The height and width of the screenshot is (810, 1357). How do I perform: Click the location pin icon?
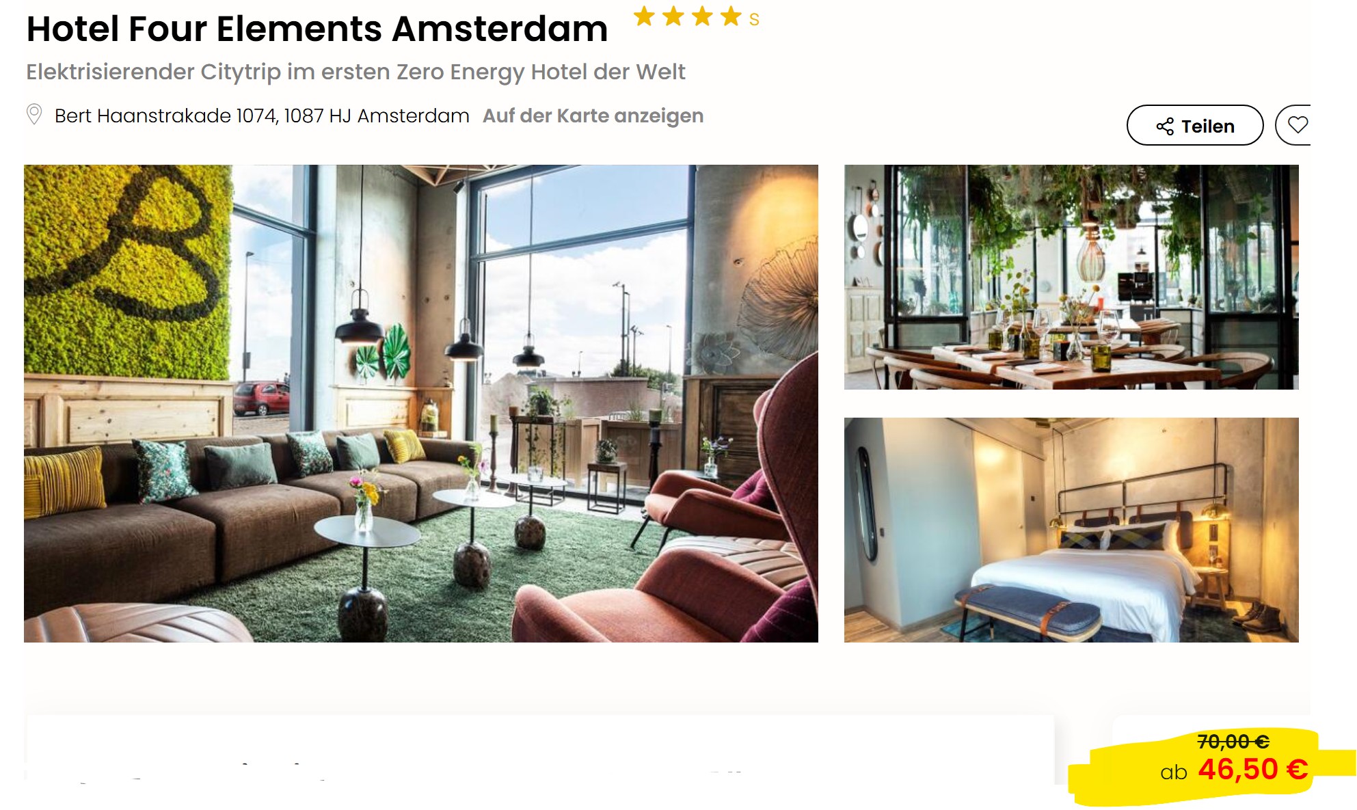(x=34, y=114)
